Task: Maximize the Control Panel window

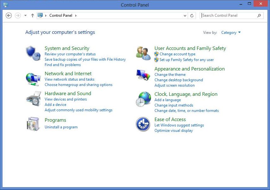Action: (x=249, y=3)
